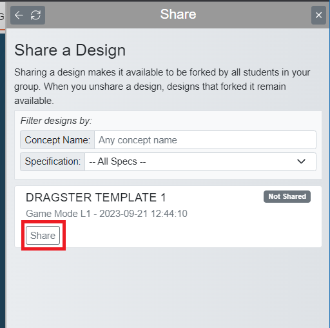Select the Not Shared status badge
Screen dimensions: 330x328
[287, 196]
